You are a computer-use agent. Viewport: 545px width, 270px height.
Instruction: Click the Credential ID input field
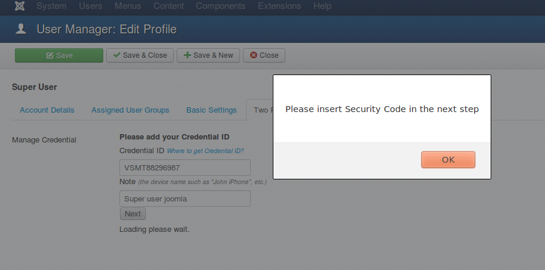click(x=185, y=167)
